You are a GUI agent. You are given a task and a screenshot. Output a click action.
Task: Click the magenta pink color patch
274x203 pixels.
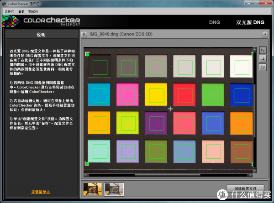(x=127, y=94)
